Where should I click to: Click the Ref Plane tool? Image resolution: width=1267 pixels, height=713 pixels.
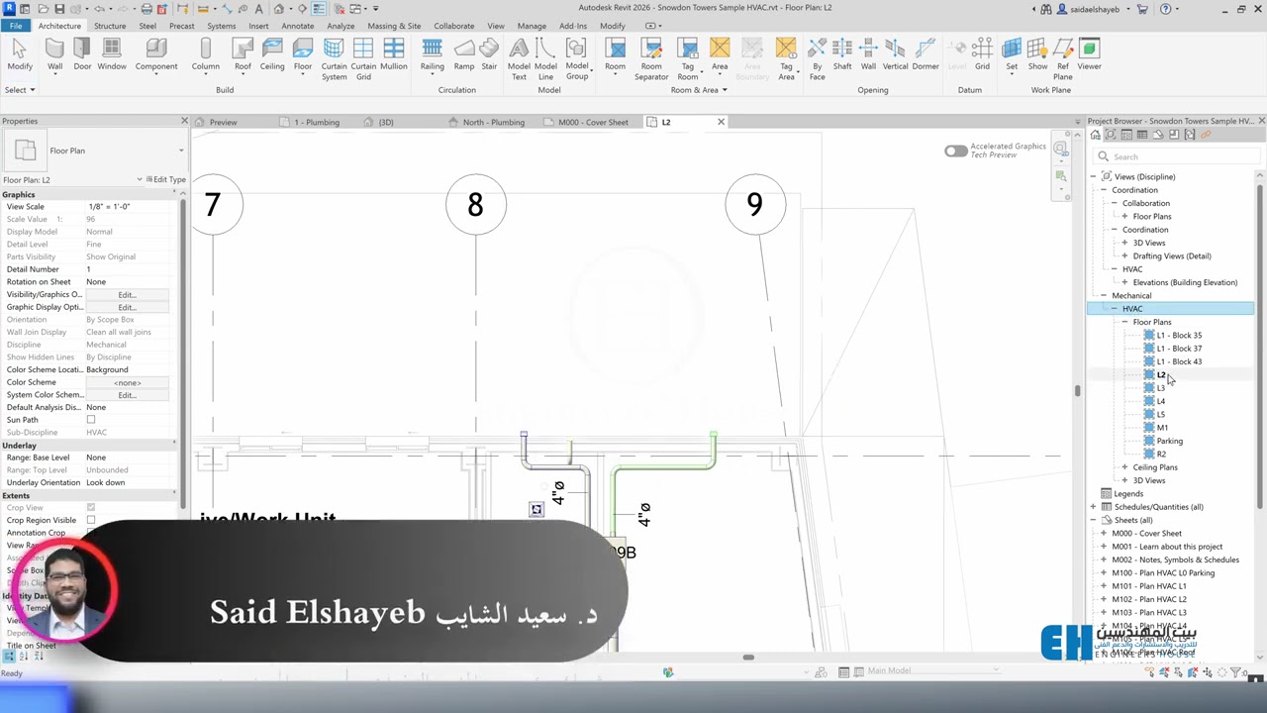[x=1062, y=59]
